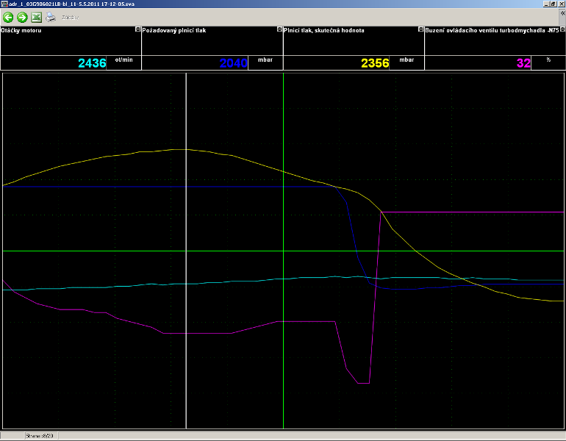Export the data to Excel
Viewport: 566px width, 441px height.
click(36, 18)
